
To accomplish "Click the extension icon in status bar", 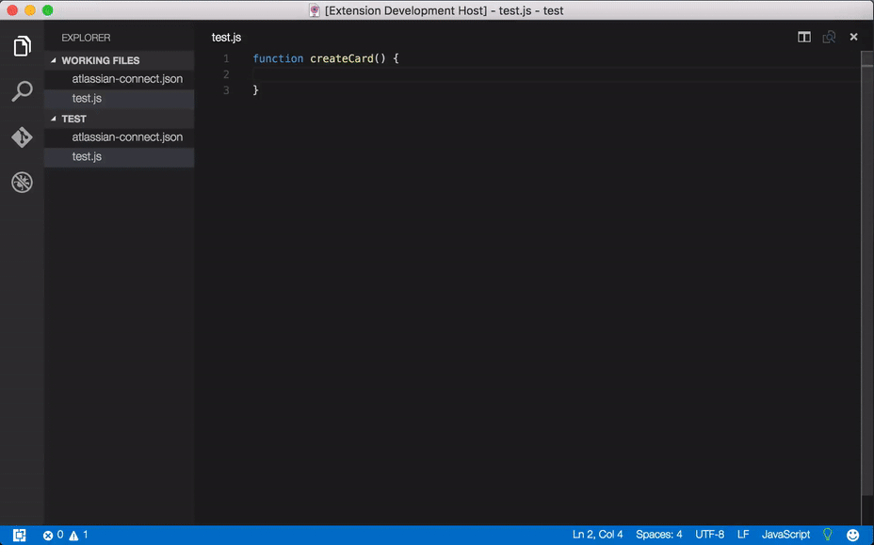I will [20, 535].
